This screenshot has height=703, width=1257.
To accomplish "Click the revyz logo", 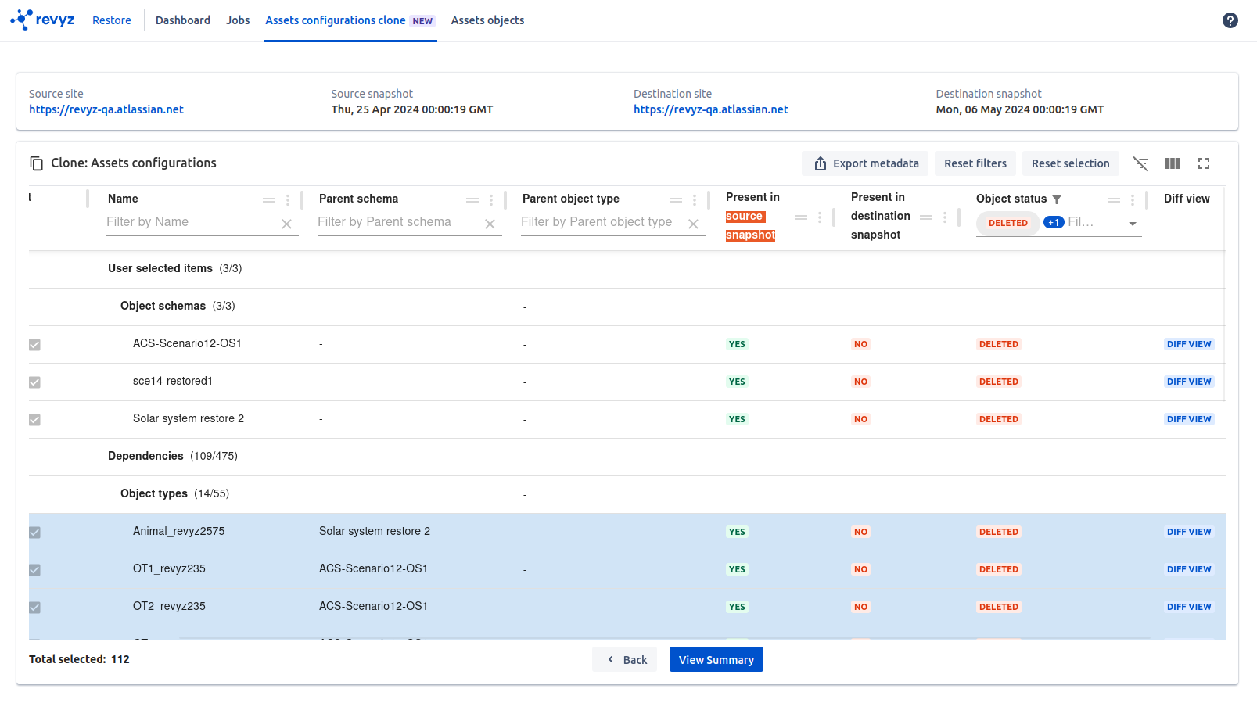I will click(42, 20).
